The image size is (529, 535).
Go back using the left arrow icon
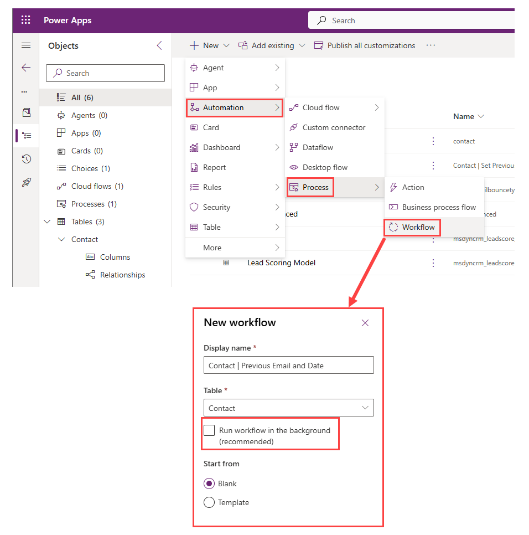pos(26,68)
